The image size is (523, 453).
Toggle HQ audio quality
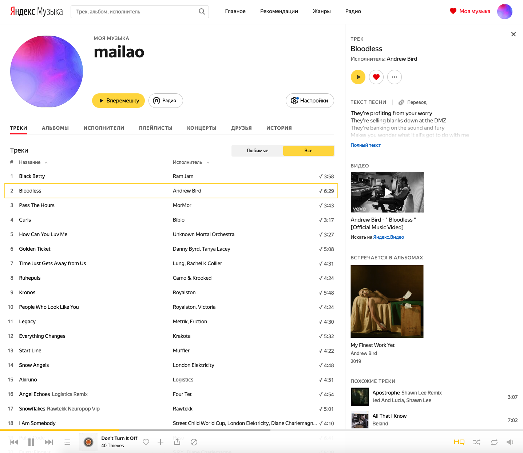pyautogui.click(x=459, y=442)
